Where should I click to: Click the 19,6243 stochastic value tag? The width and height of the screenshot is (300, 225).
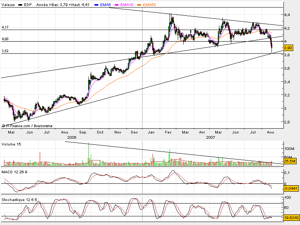pos(291,218)
